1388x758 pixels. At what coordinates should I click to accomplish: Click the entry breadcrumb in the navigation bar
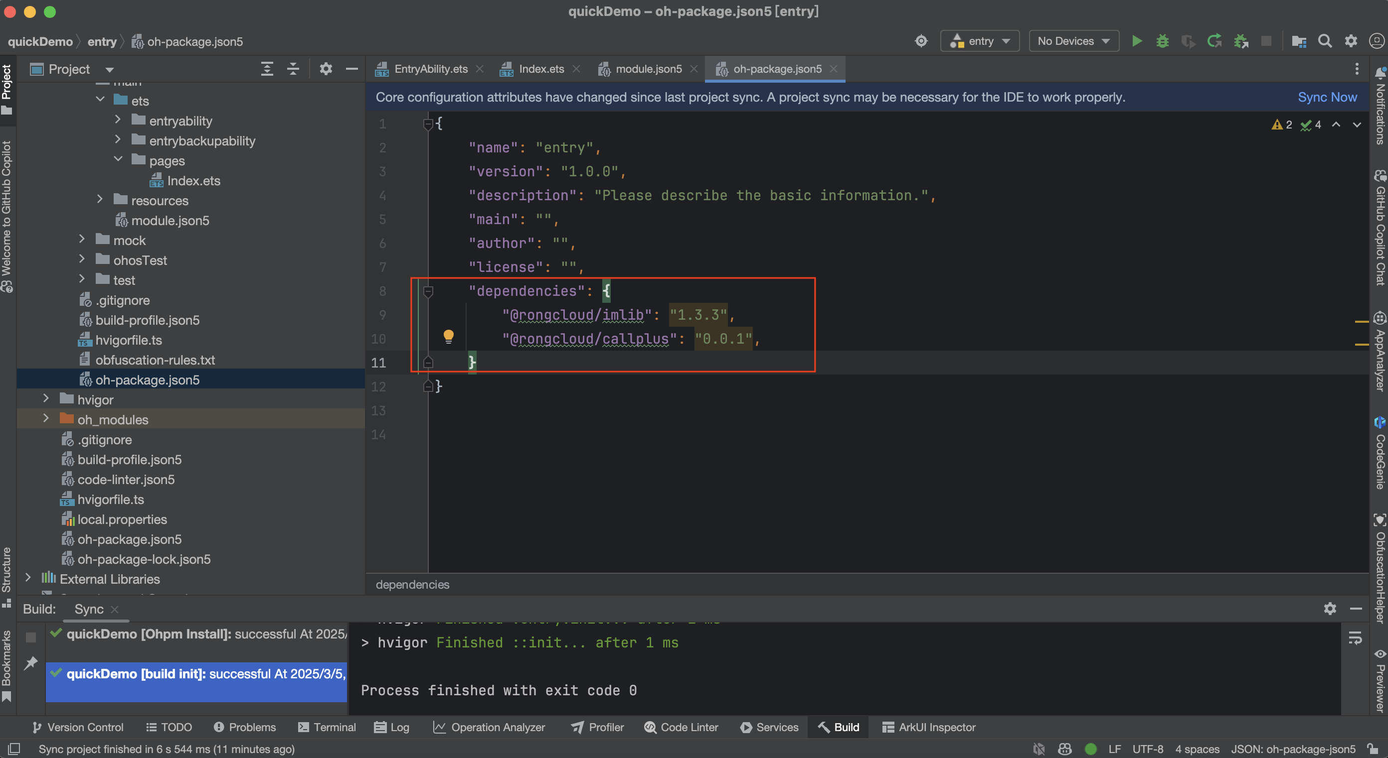[102, 41]
